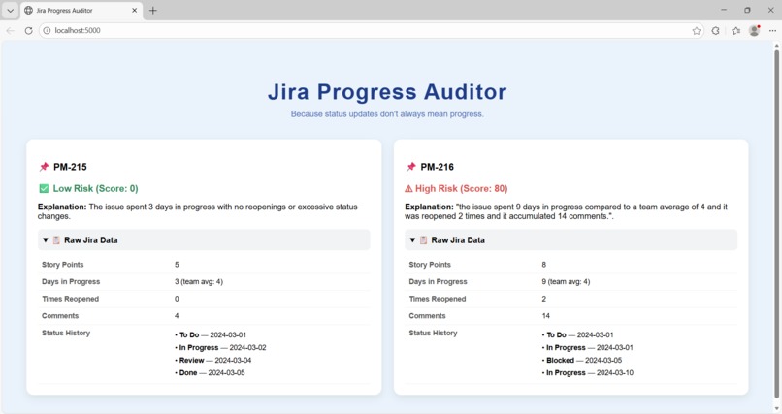Open a new browser tab
This screenshot has height=414, width=782.
tap(153, 10)
